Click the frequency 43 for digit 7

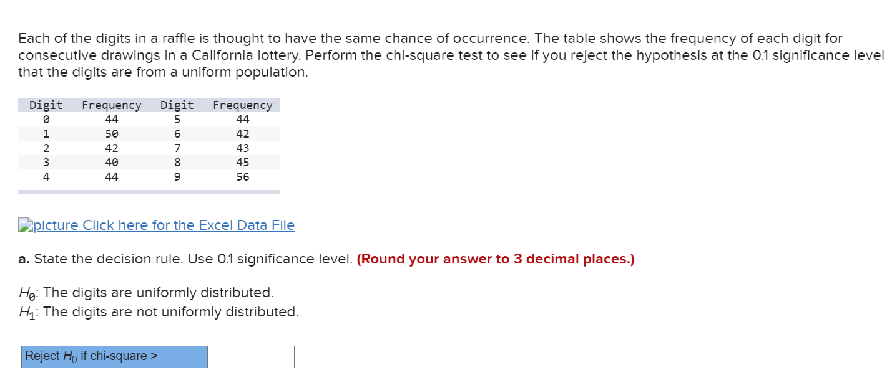click(243, 148)
